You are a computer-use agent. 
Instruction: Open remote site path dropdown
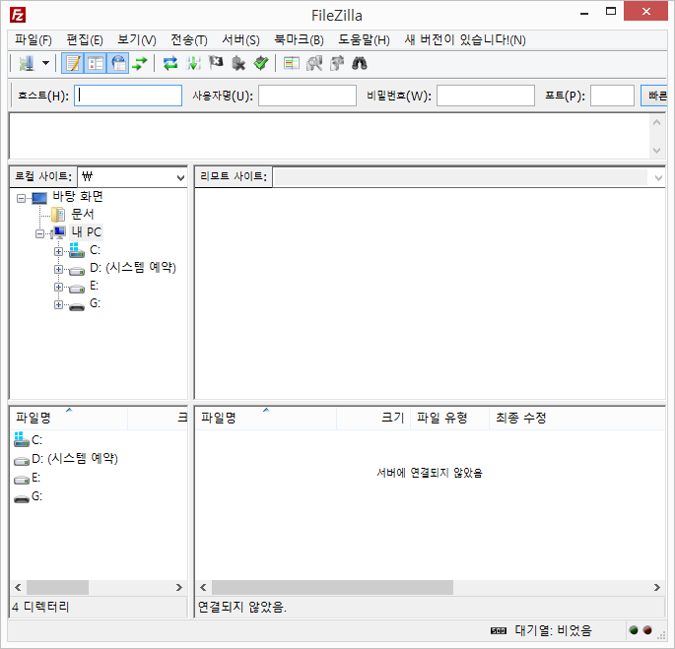point(658,177)
